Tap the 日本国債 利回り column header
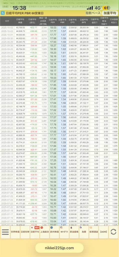119x257 pixels. (113, 21)
